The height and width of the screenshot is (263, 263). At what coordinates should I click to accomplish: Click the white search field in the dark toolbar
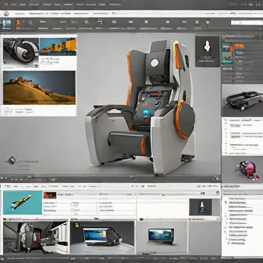point(247,23)
